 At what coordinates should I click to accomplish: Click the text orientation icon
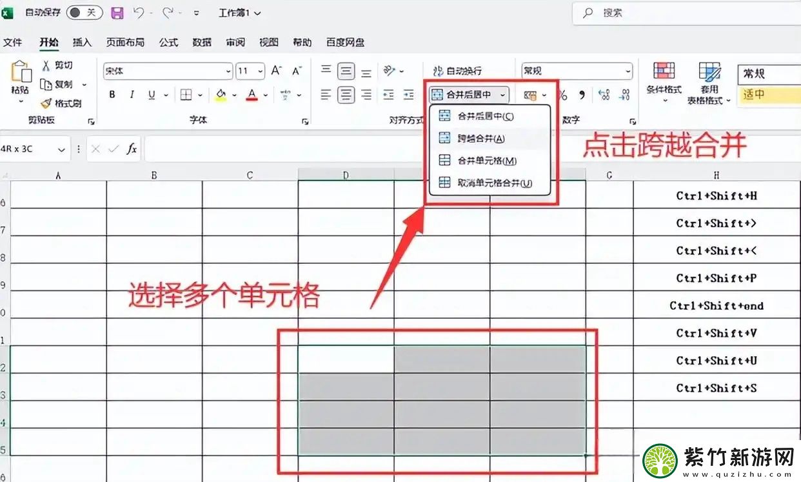pyautogui.click(x=389, y=70)
